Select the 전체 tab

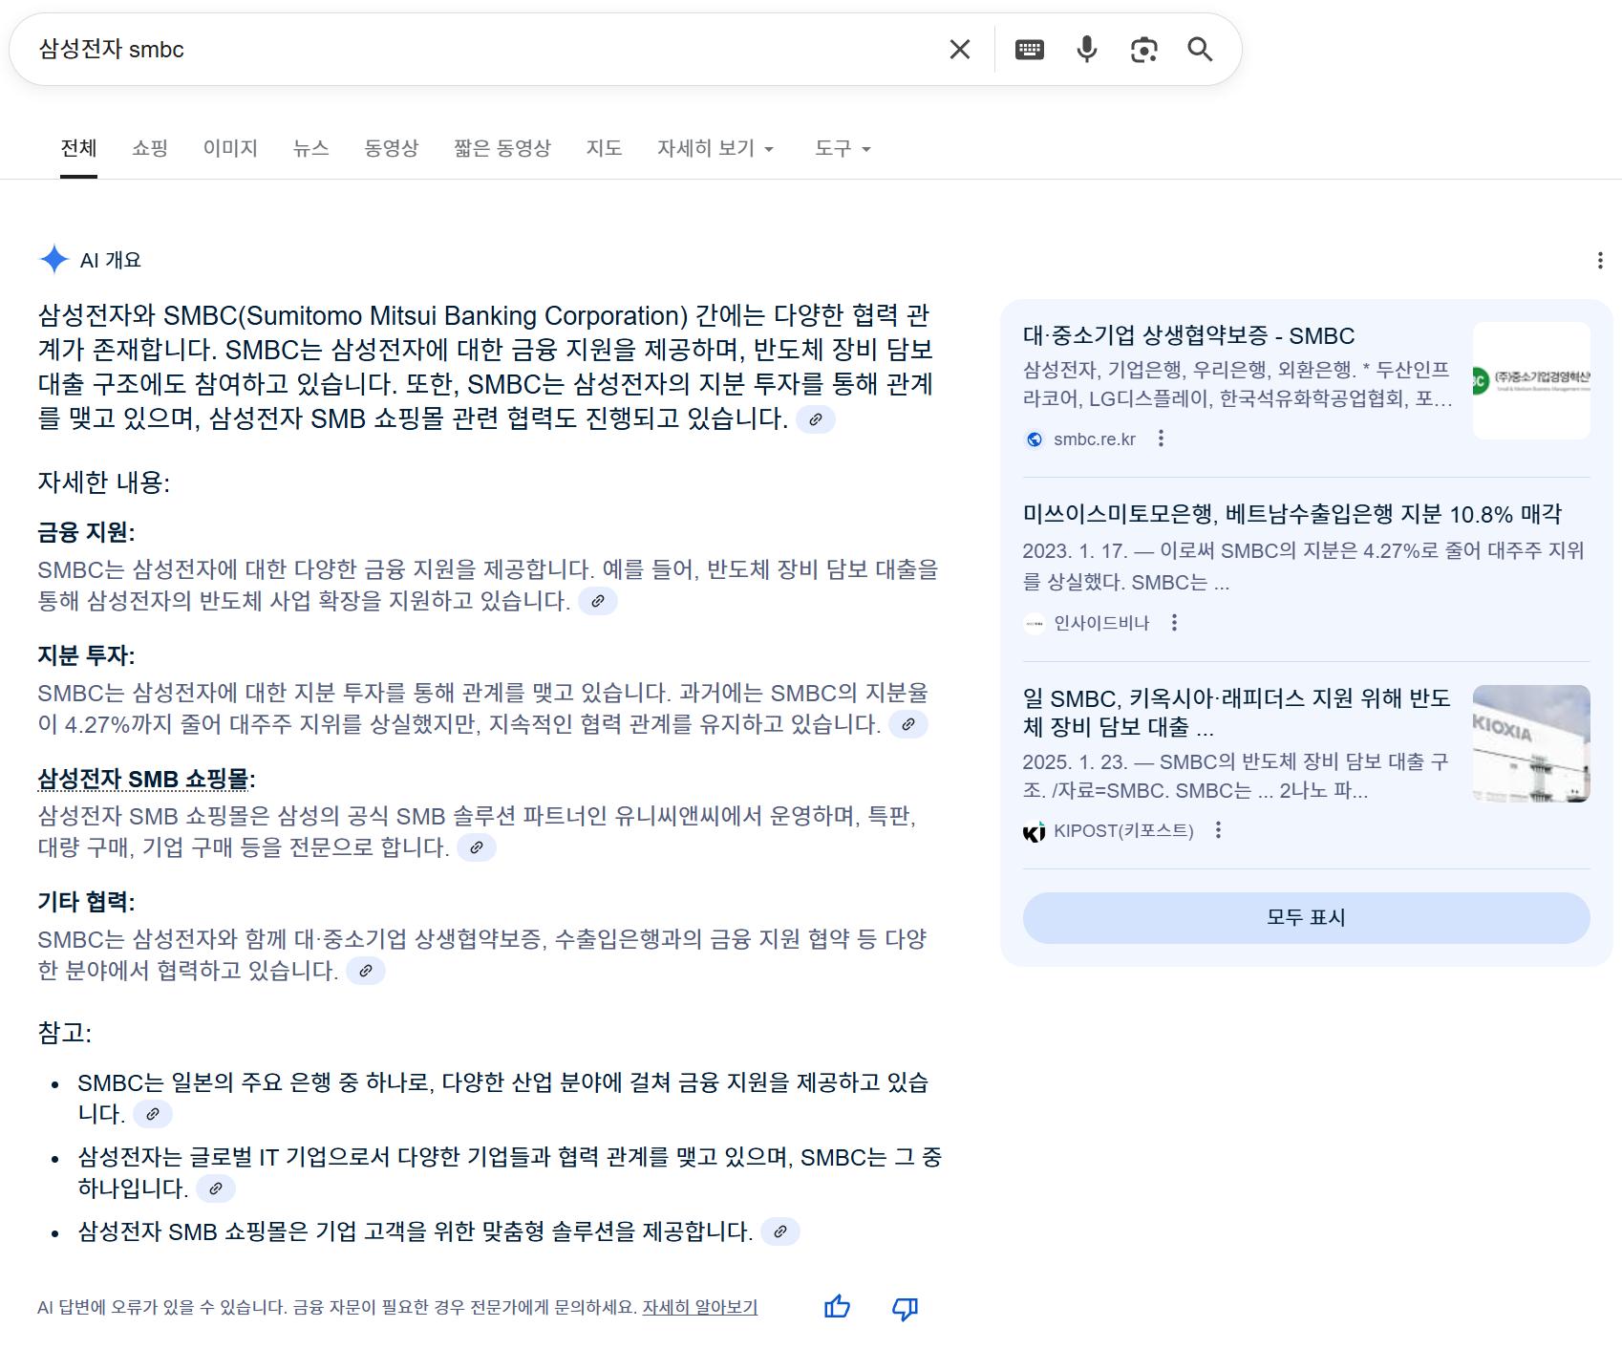tap(78, 148)
